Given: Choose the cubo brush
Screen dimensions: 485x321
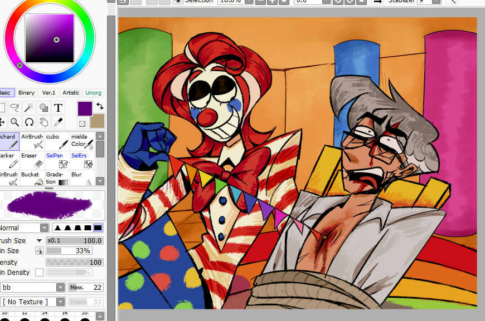Looking at the screenshot, I should 57,141.
